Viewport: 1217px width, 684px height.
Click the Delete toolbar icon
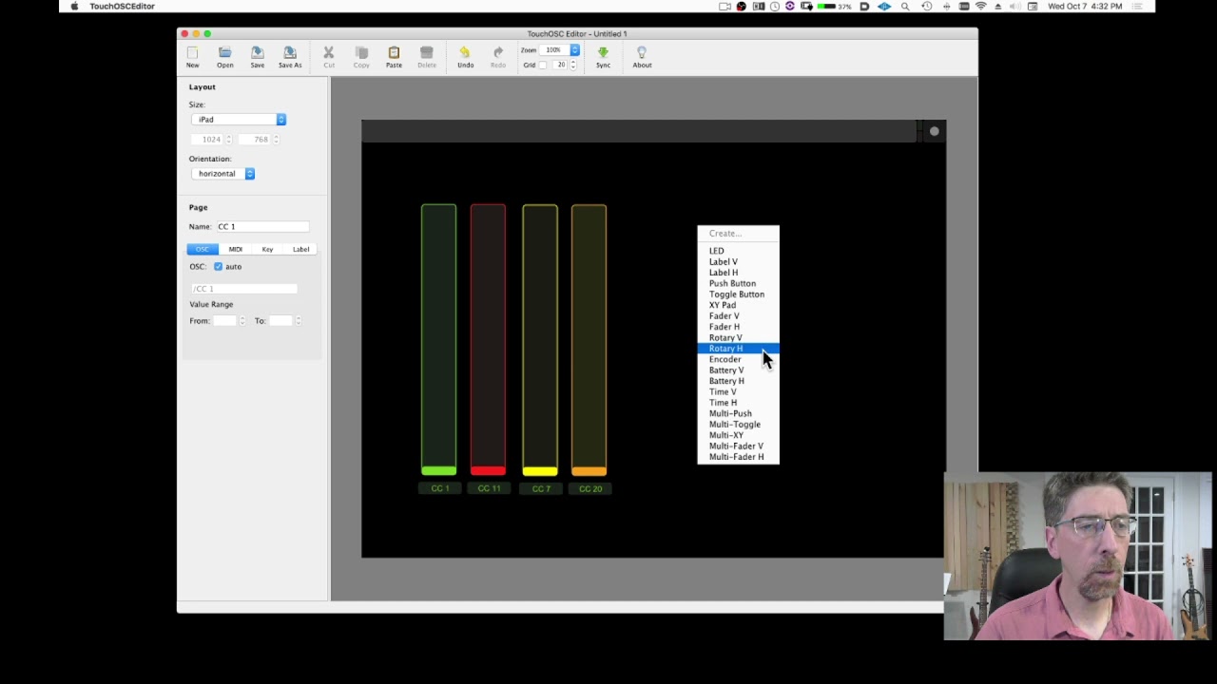tap(427, 52)
